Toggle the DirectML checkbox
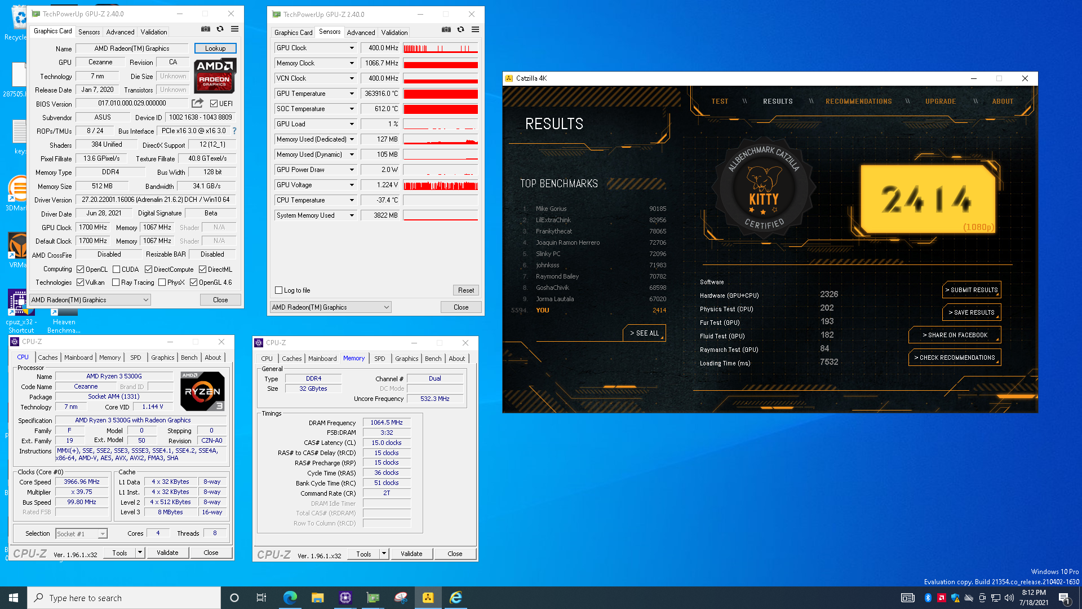 click(202, 270)
